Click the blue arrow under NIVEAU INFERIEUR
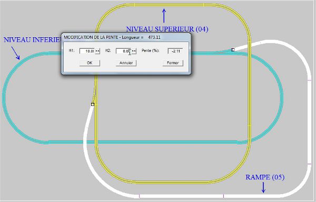Screen dimensions: 316x202 [x=15, y=53]
